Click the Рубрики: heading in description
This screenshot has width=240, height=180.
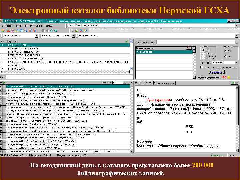[x=145, y=141]
